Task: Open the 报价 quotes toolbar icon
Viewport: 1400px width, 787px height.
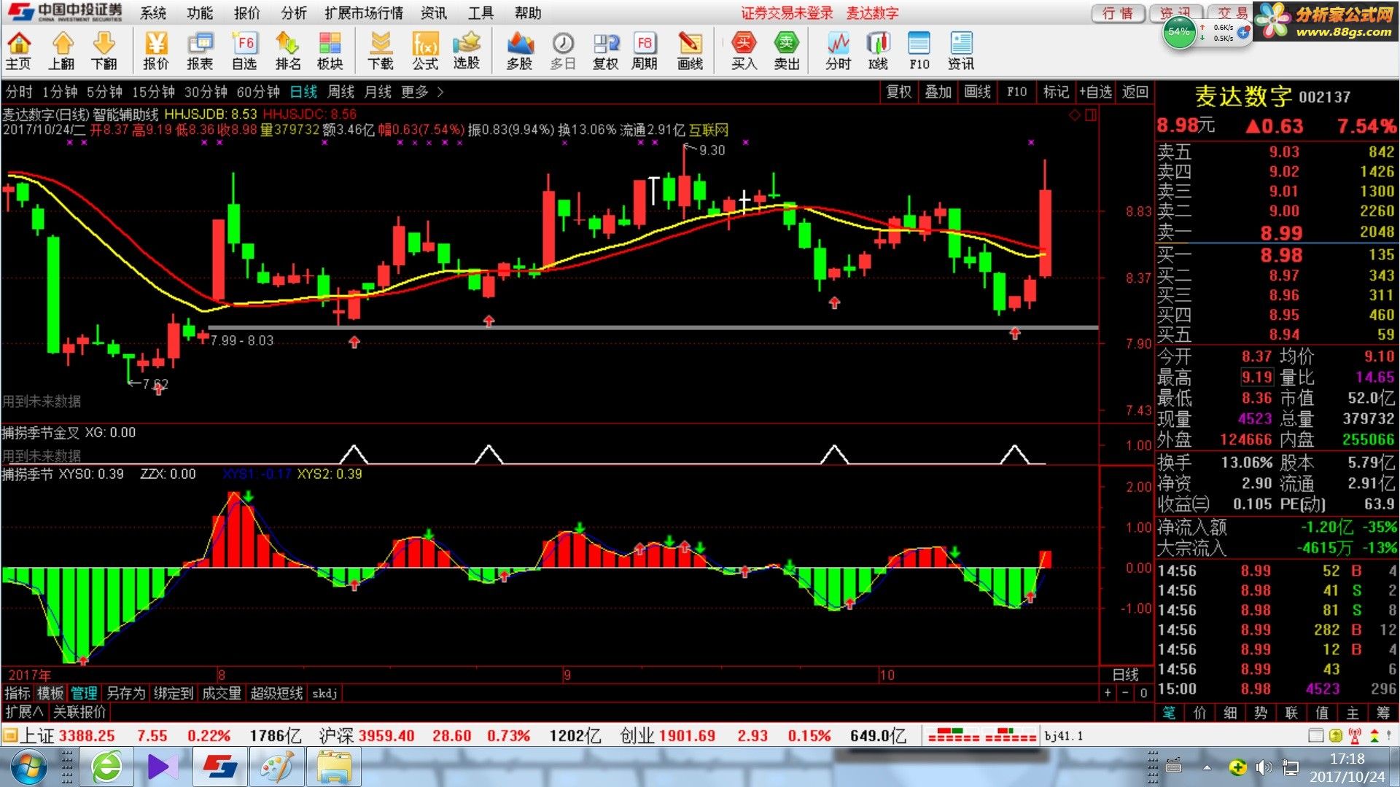Action: coord(155,51)
